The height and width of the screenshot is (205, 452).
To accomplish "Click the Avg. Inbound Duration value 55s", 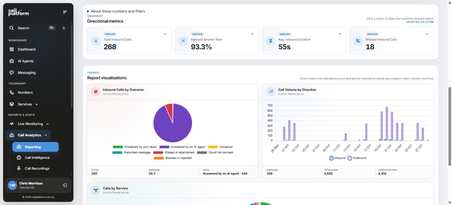I will point(284,47).
